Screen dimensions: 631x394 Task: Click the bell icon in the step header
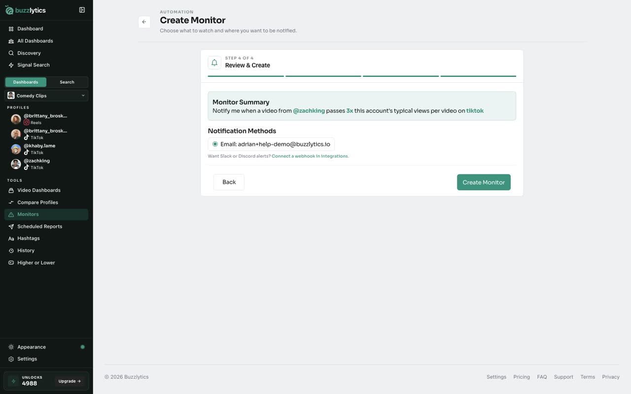pyautogui.click(x=214, y=63)
